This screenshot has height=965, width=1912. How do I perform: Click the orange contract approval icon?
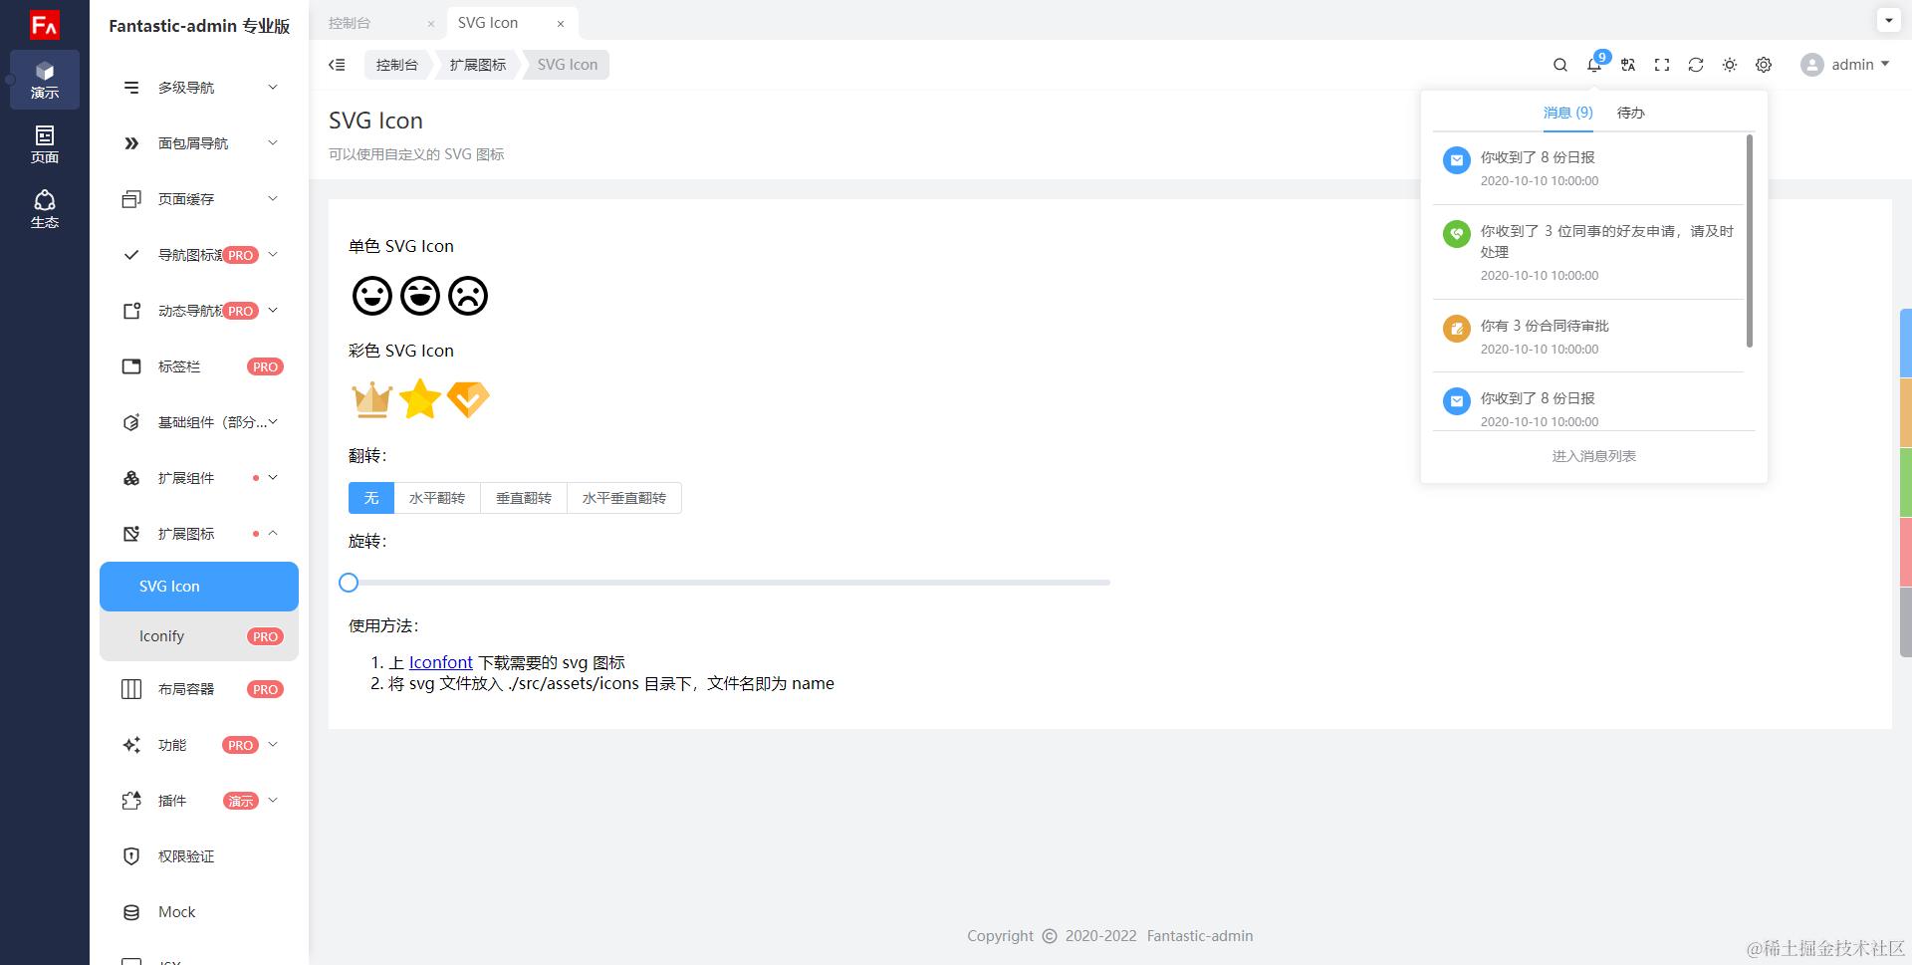point(1457,328)
